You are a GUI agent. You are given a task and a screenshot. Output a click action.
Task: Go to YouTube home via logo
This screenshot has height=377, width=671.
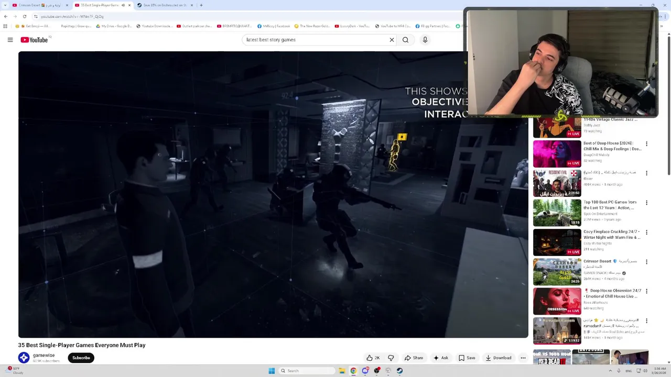point(34,40)
